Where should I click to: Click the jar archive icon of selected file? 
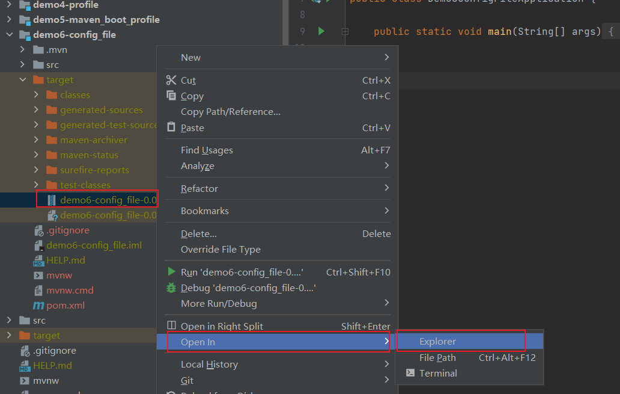(52, 200)
